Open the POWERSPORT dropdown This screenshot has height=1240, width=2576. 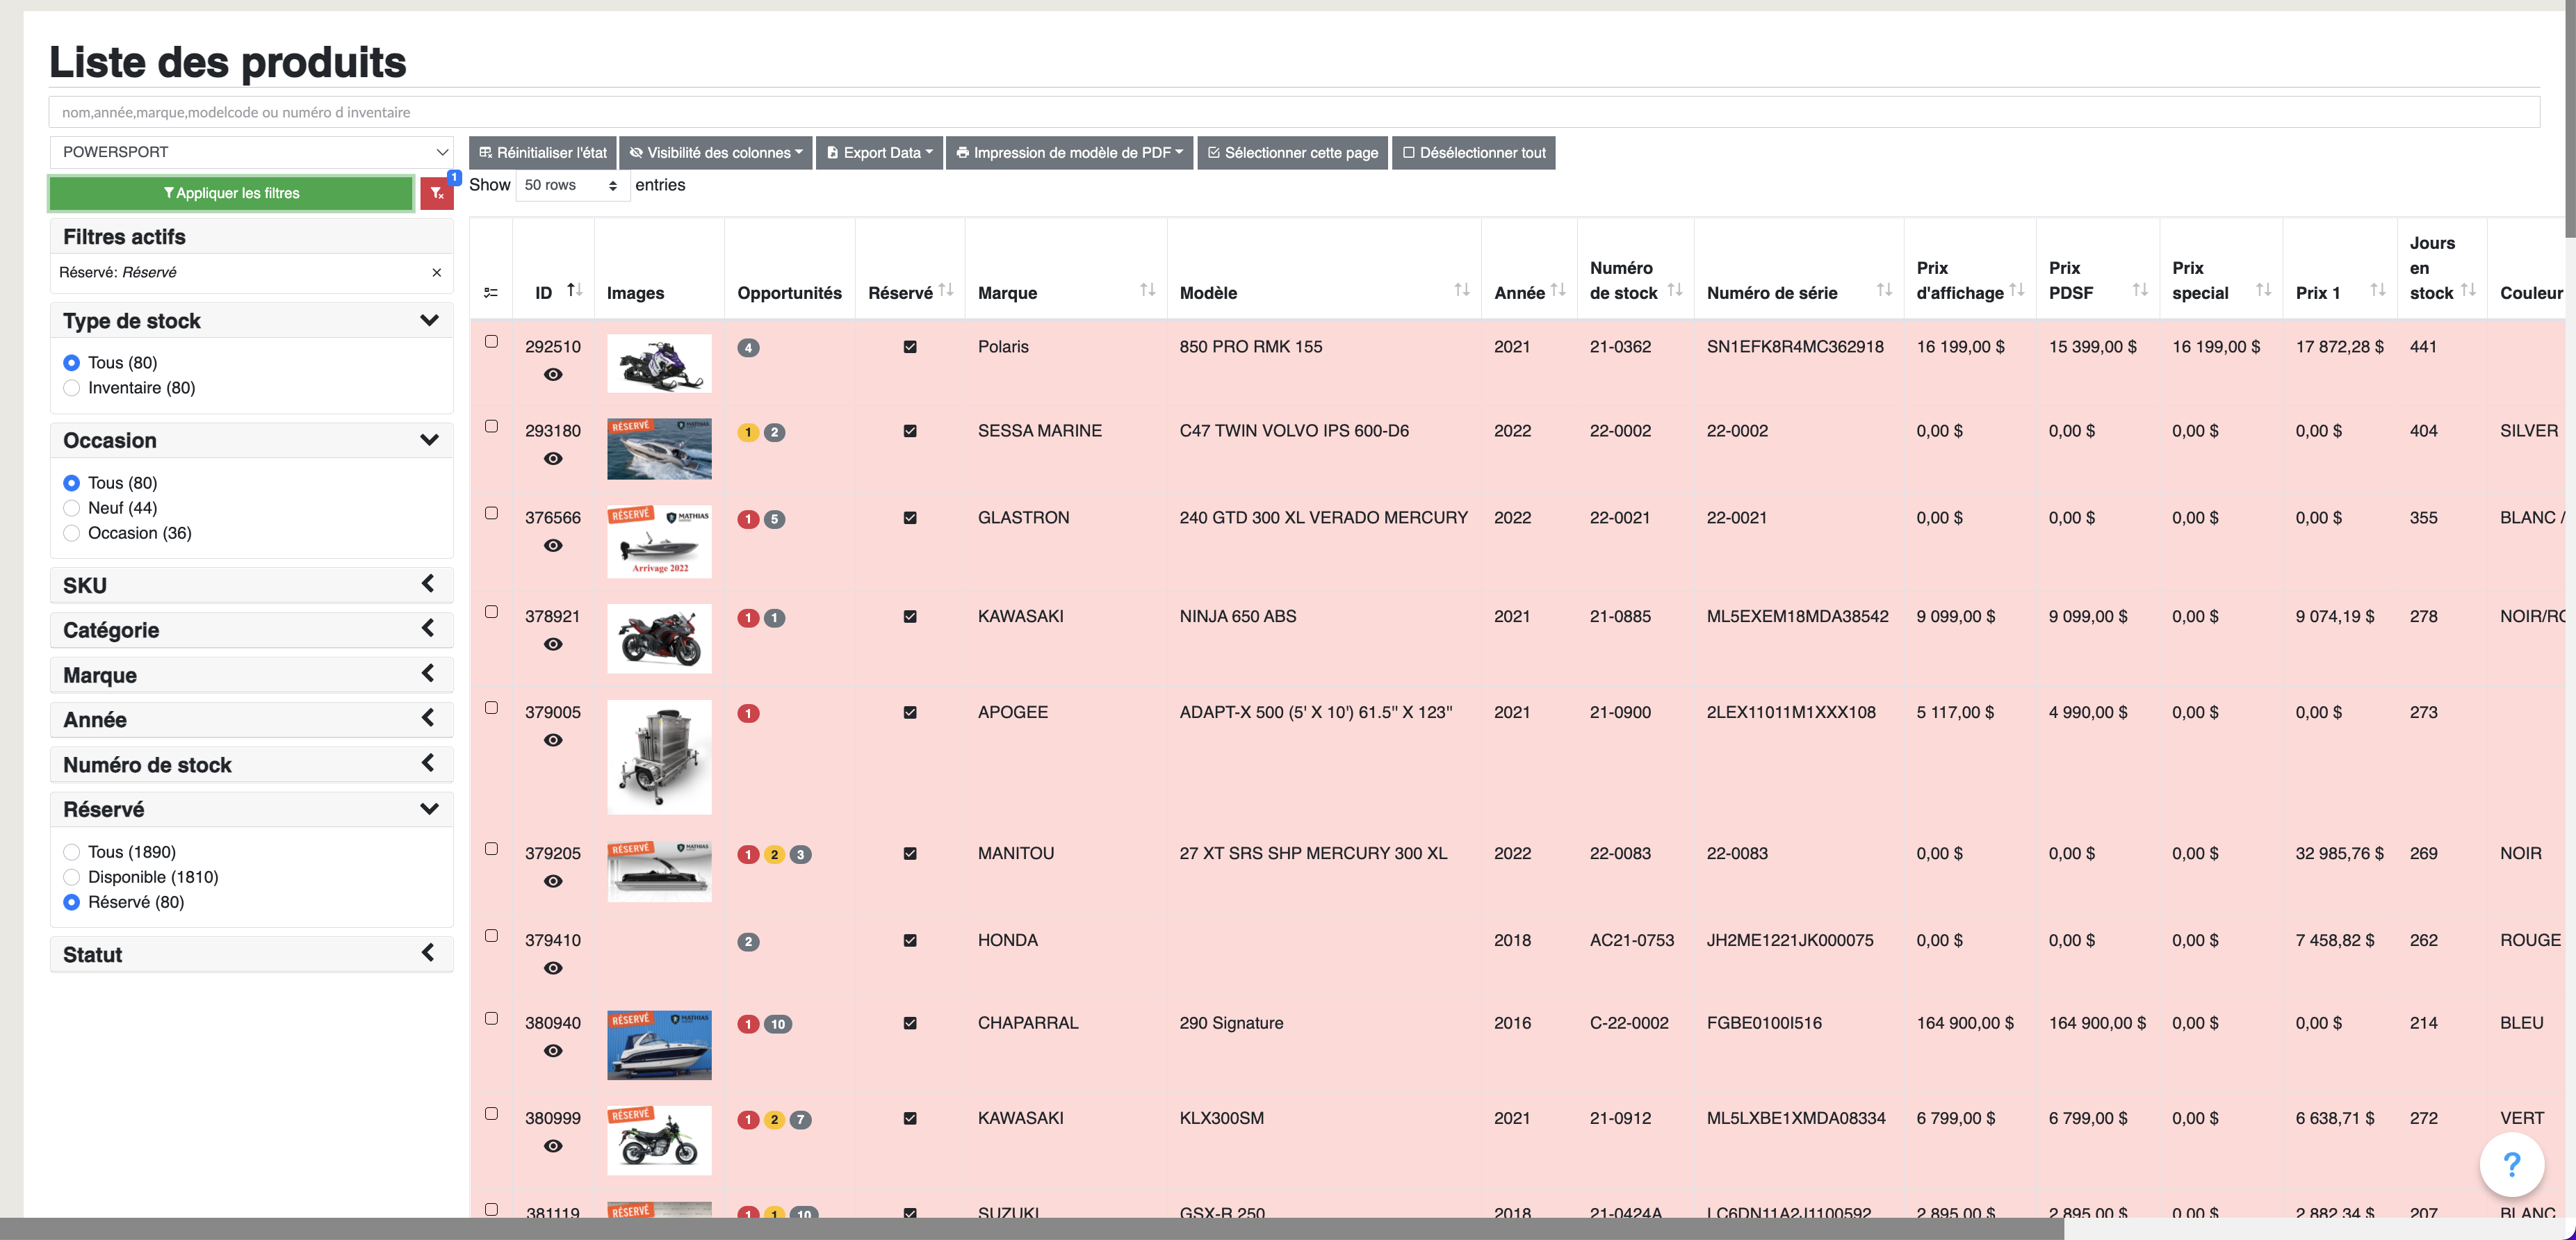tap(252, 152)
